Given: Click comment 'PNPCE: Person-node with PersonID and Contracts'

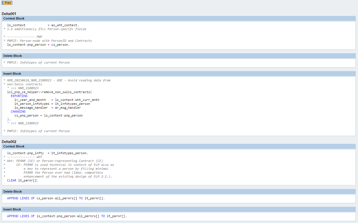Looking at the screenshot, I should point(48,41).
